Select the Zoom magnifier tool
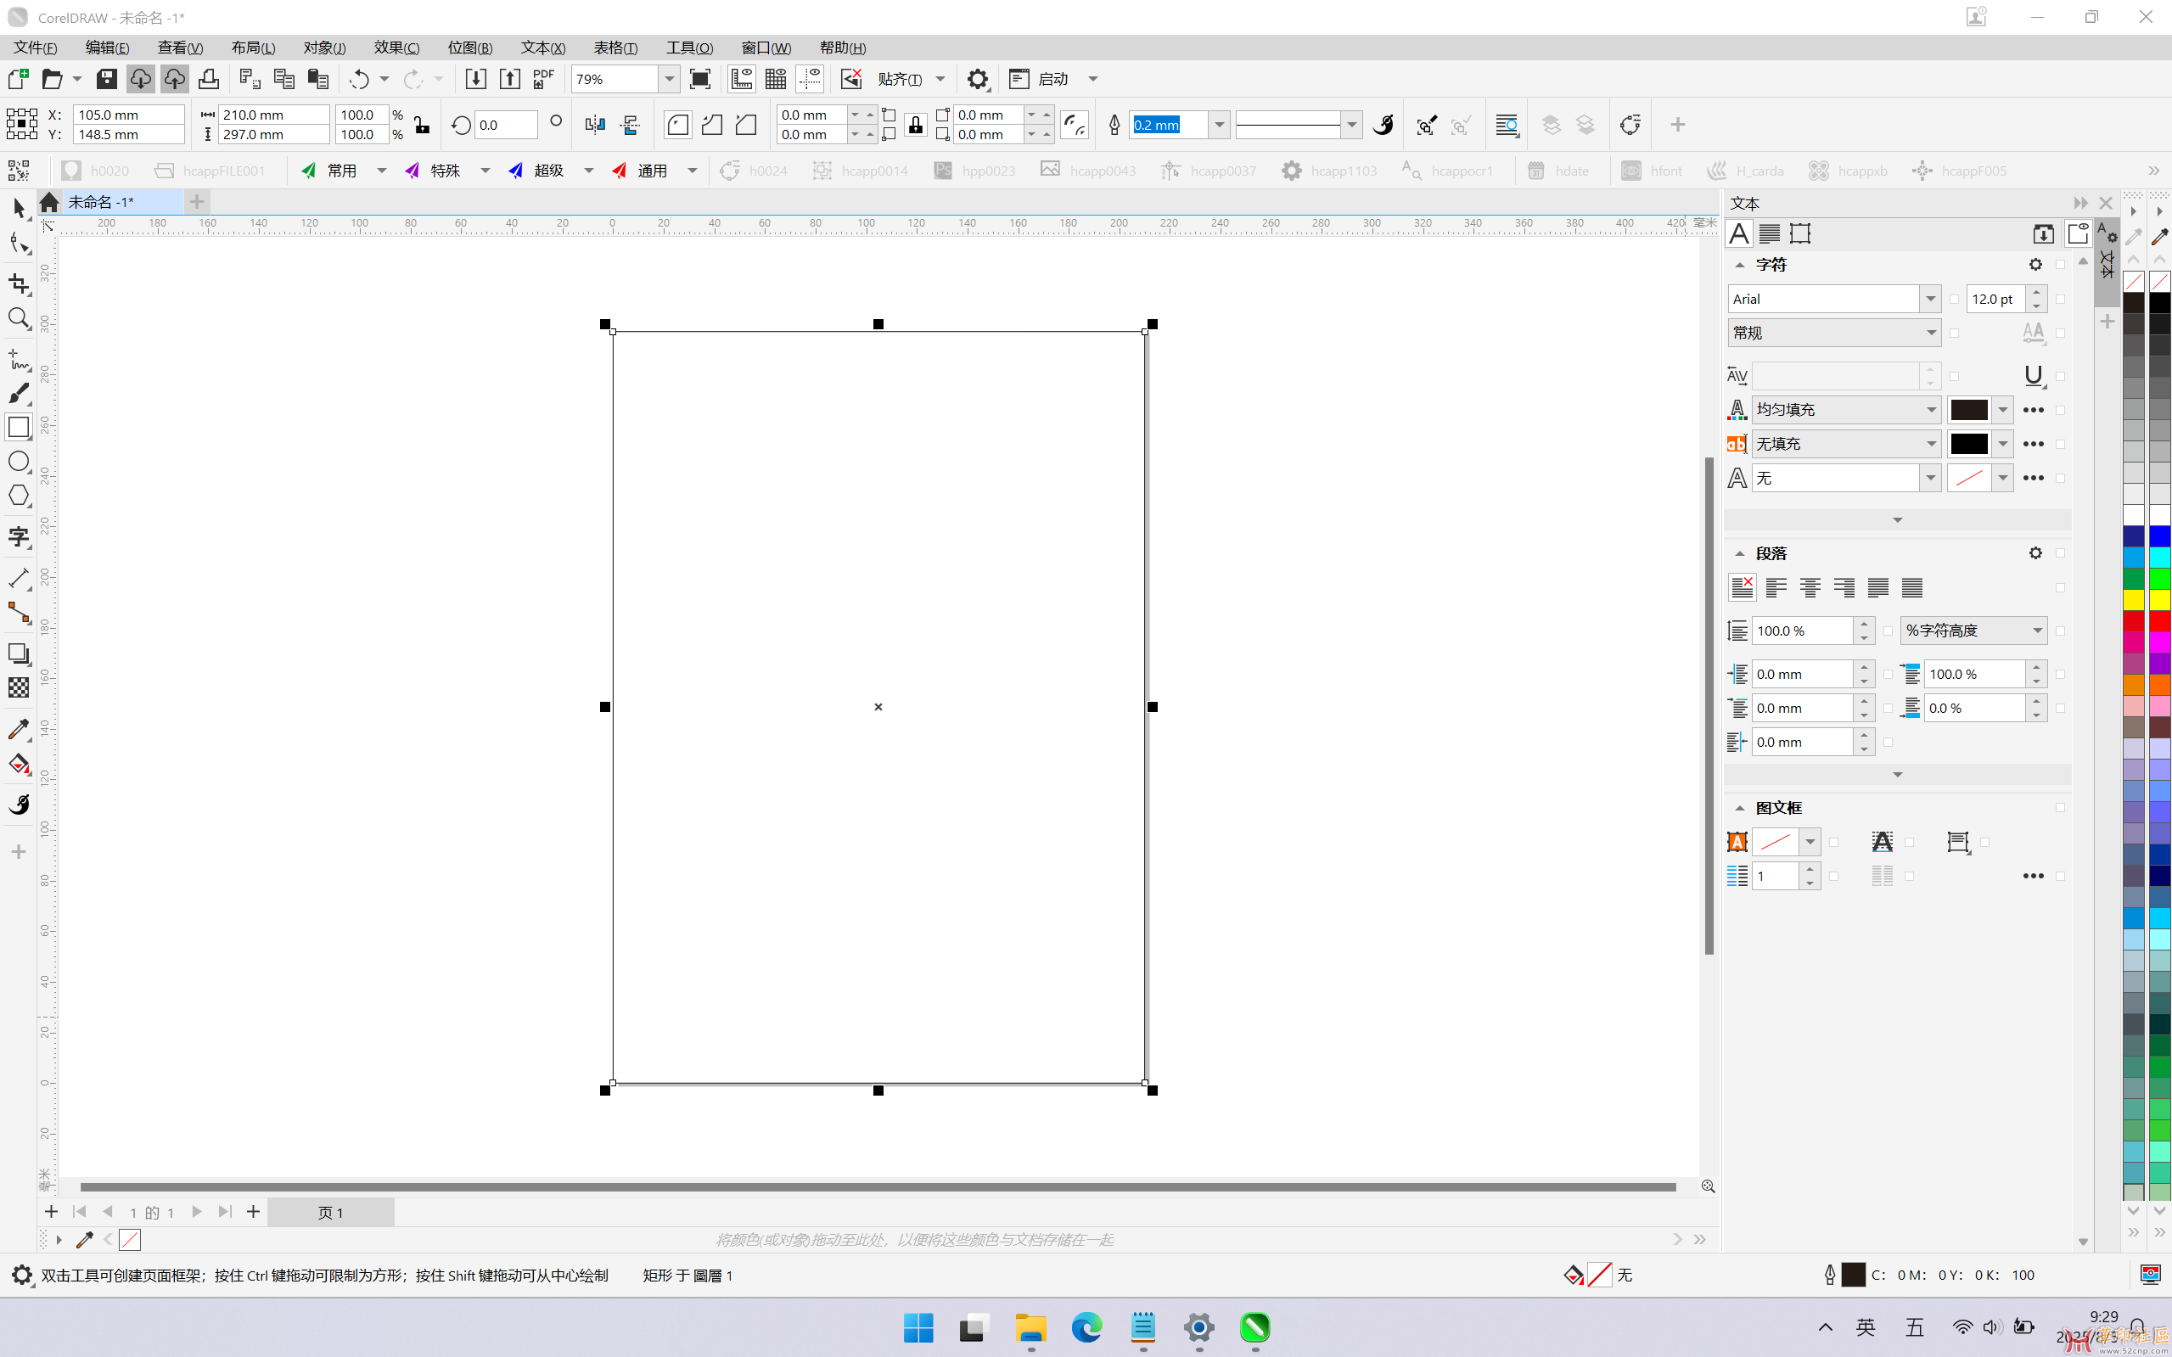This screenshot has height=1357, width=2172. (19, 318)
